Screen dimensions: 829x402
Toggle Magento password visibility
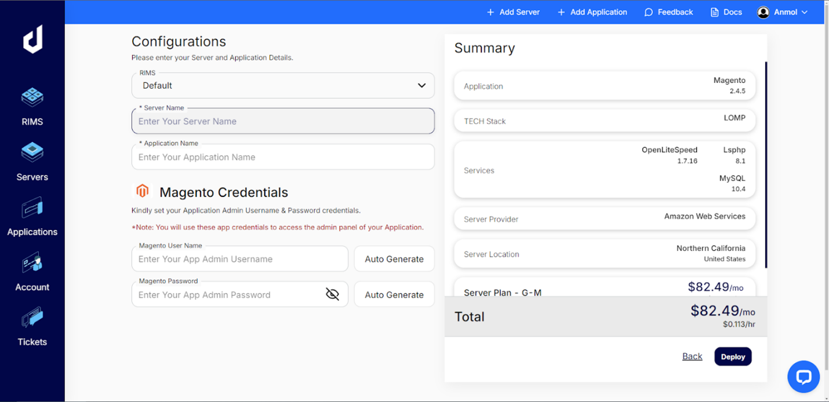[332, 294]
